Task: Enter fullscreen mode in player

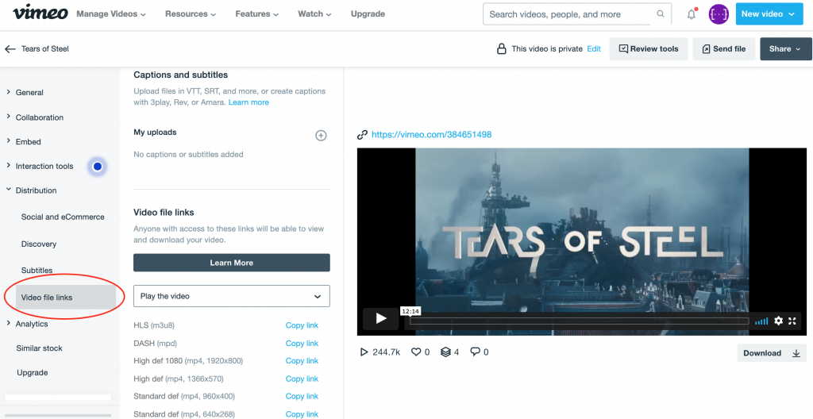Action: point(792,321)
